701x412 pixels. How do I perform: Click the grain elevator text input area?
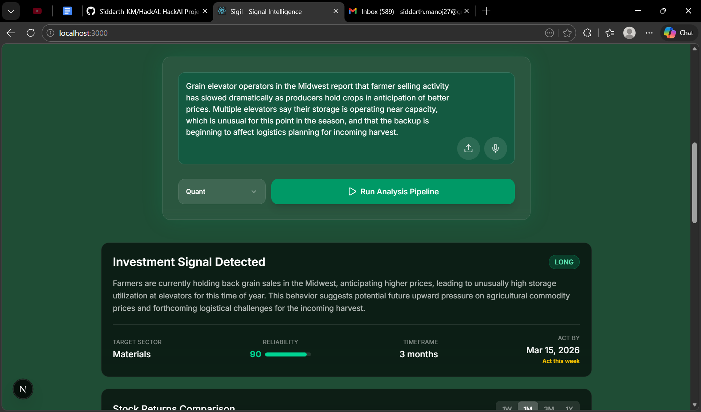pyautogui.click(x=318, y=110)
